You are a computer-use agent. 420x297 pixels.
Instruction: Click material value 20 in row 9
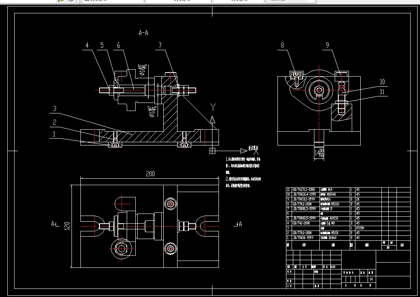(x=357, y=199)
